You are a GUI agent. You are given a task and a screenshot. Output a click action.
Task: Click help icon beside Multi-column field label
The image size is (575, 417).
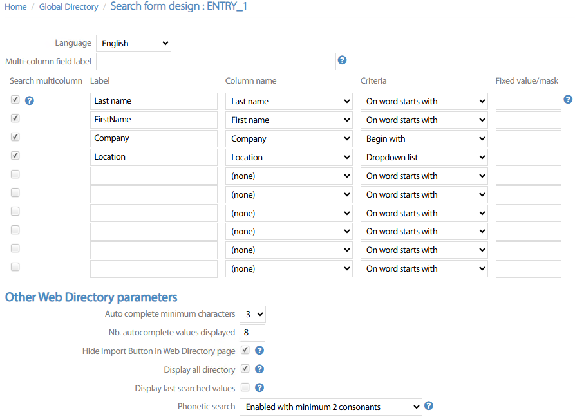point(342,60)
